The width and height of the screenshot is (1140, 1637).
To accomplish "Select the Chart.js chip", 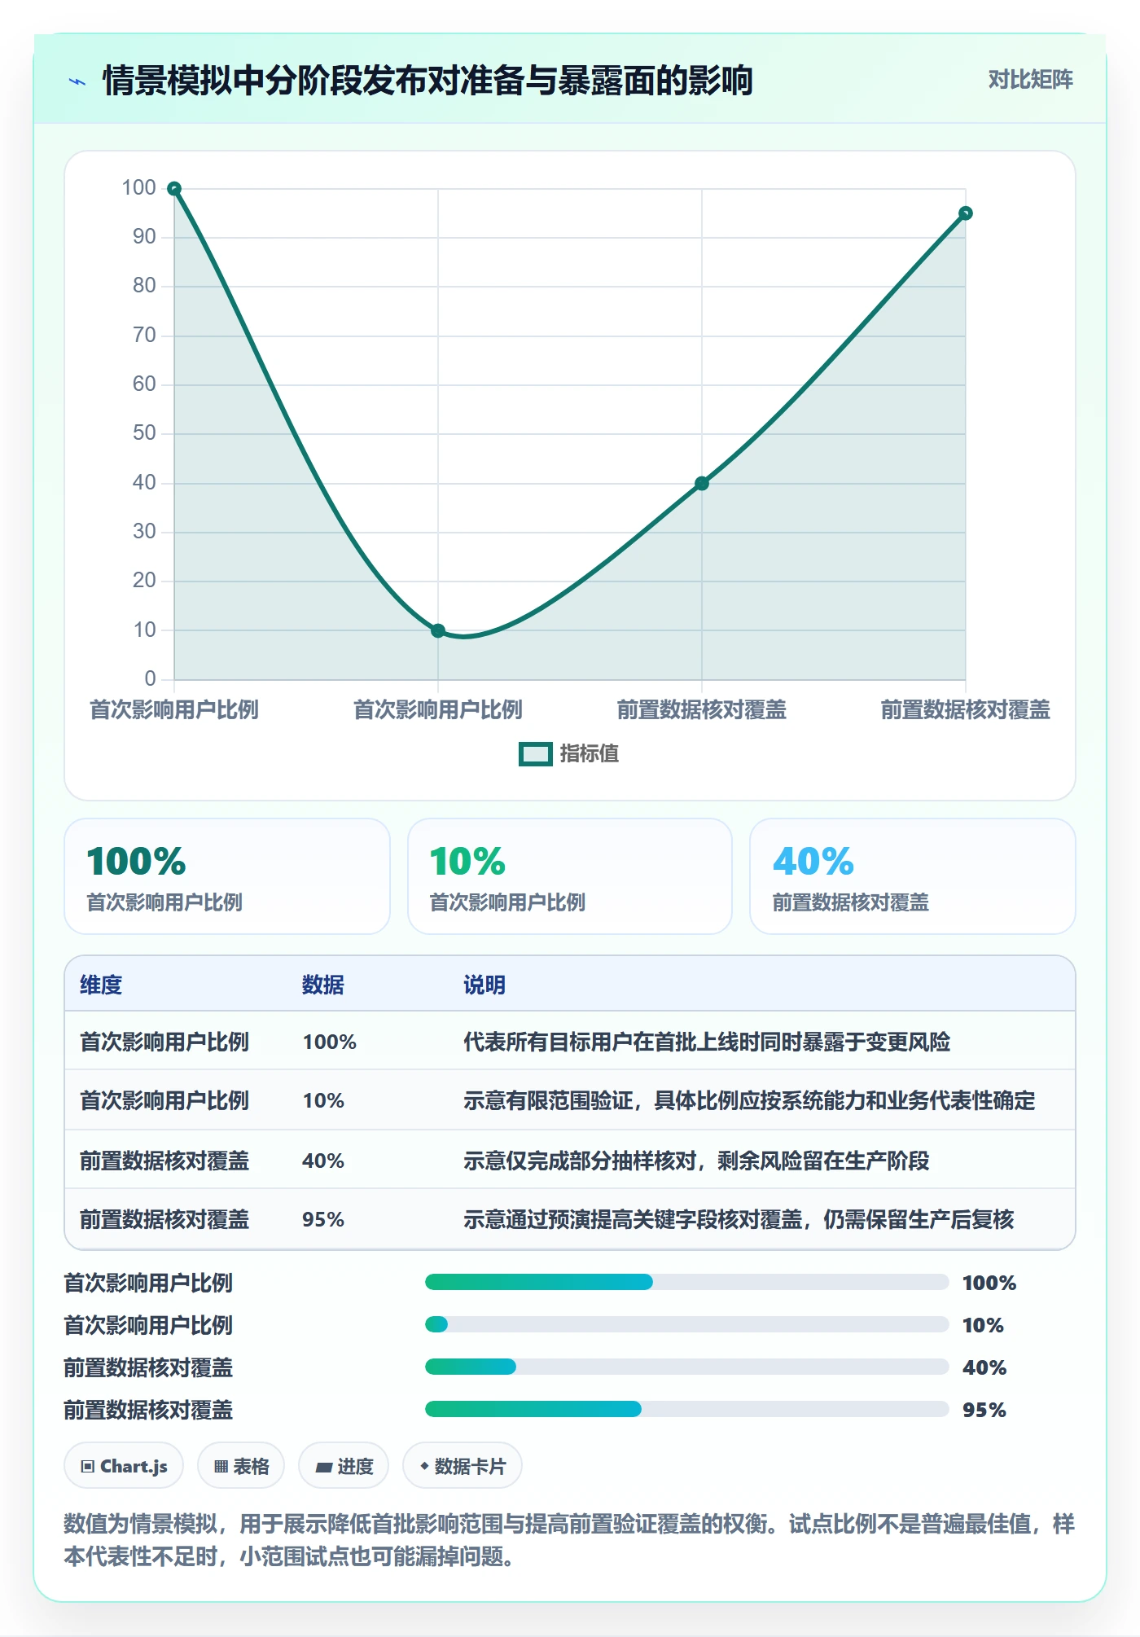I will click(x=124, y=1466).
